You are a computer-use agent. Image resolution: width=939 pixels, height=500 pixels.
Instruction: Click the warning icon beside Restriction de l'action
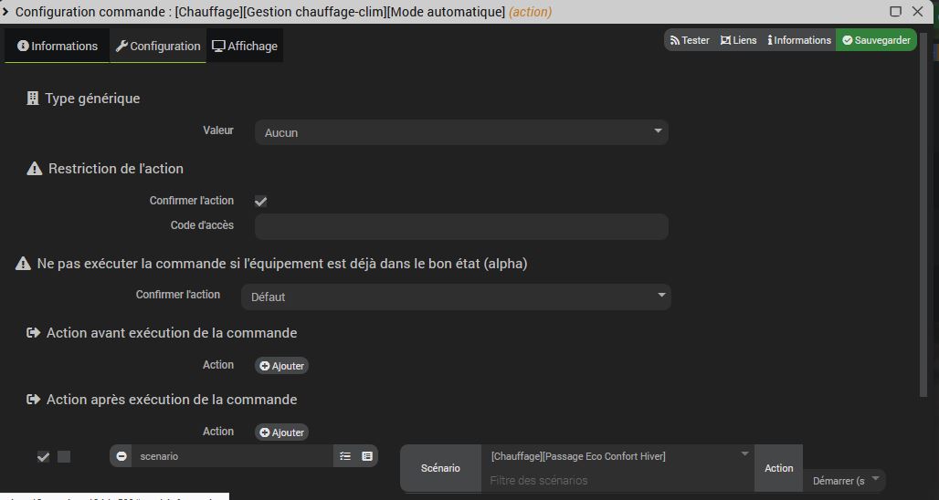pos(34,169)
